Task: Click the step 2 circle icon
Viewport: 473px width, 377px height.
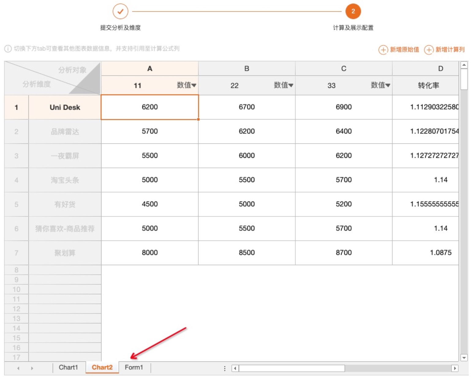Action: 353,12
